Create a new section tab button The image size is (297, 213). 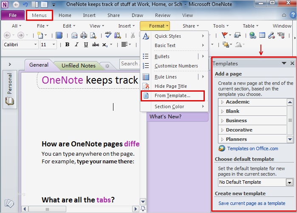tap(107, 66)
